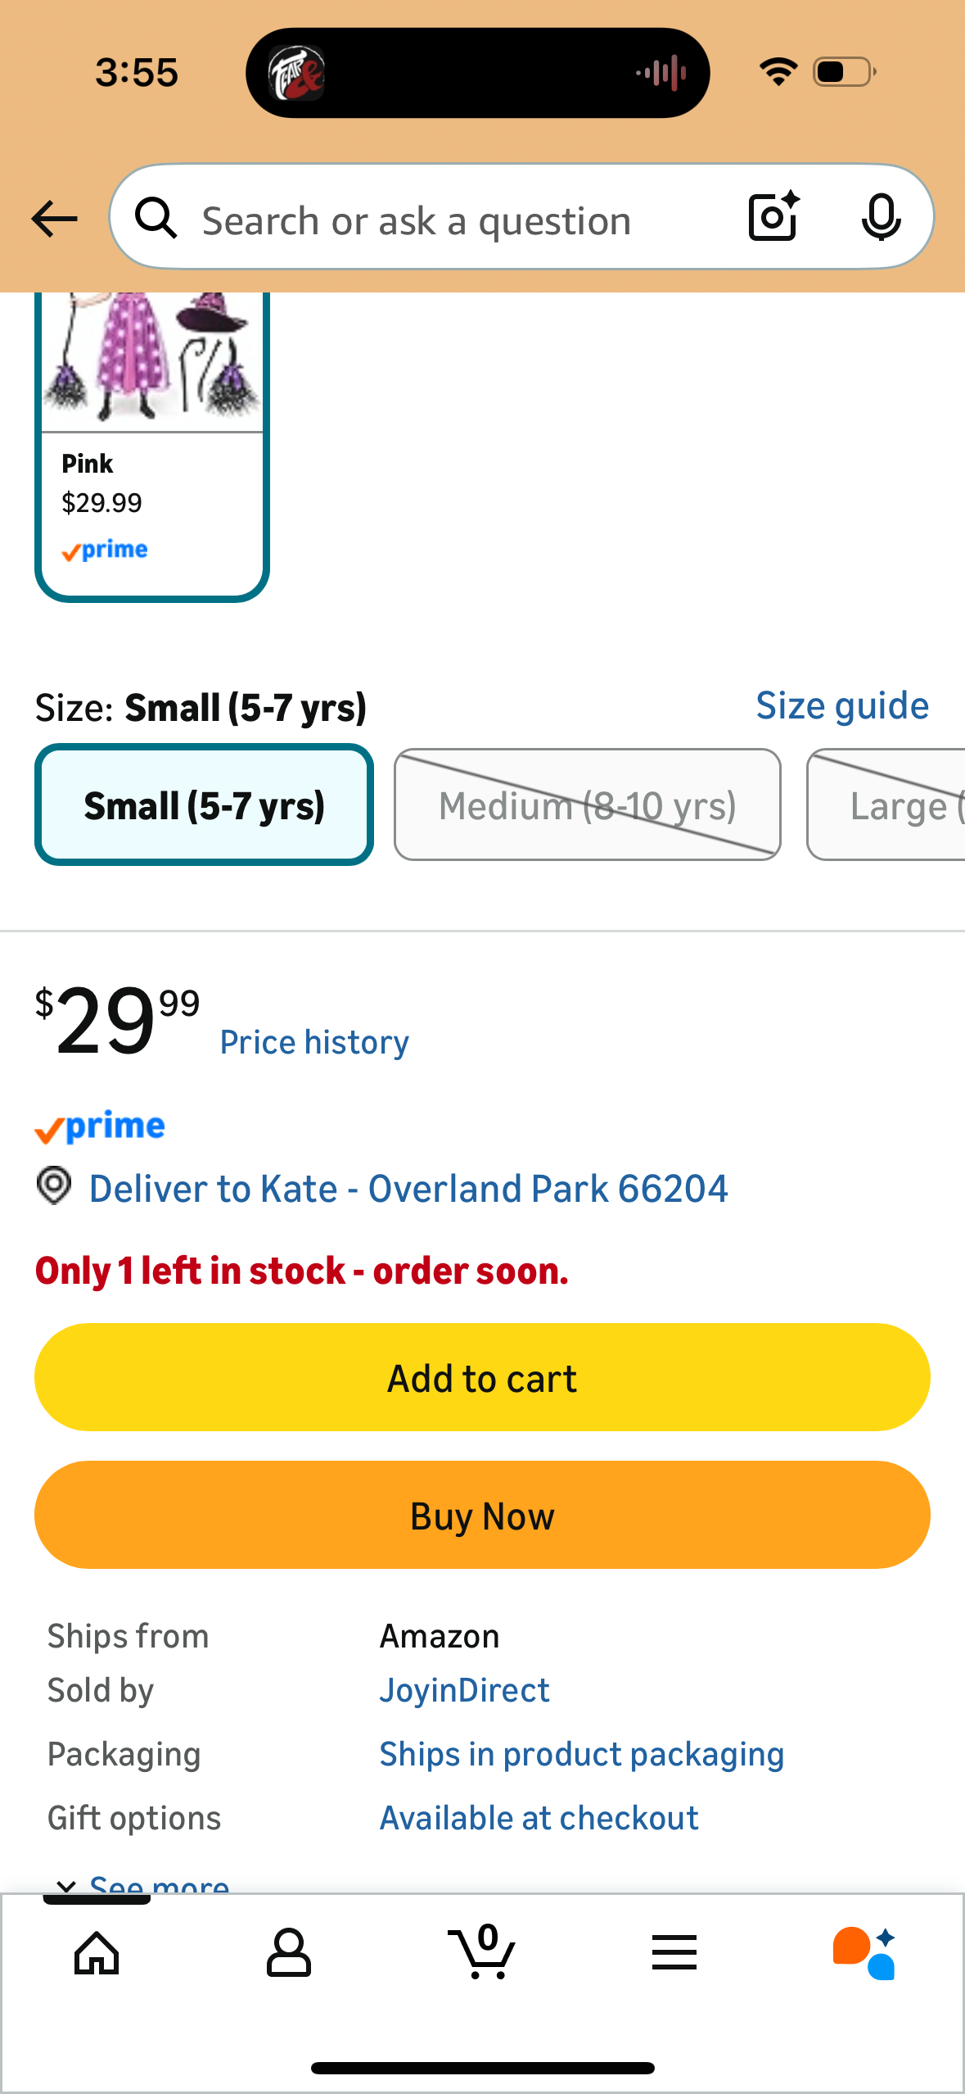
Task: Tap the Buy Now button
Action: coord(482,1515)
